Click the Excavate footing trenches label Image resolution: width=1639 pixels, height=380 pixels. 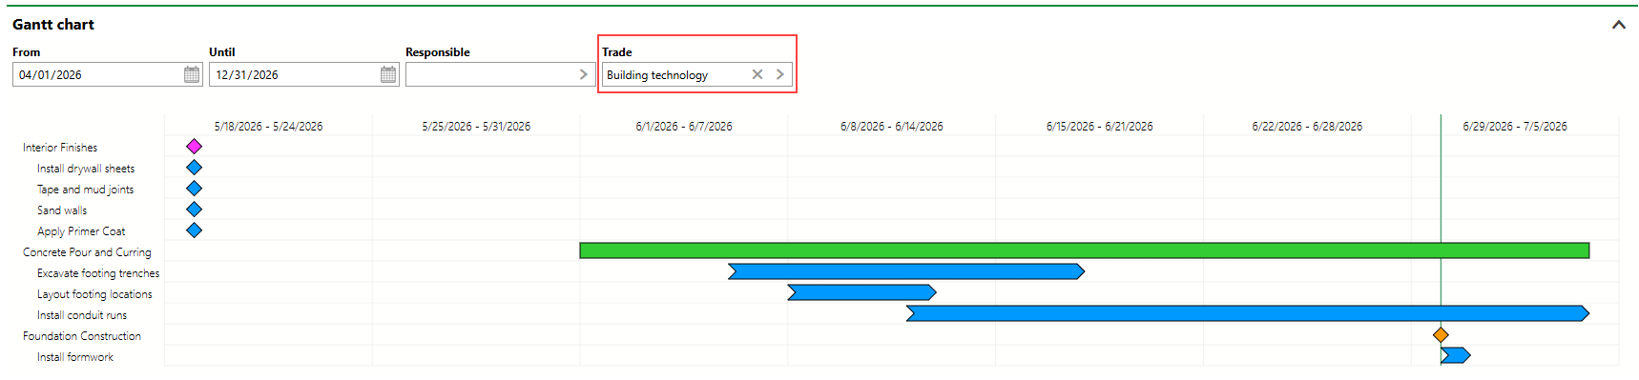pyautogui.click(x=98, y=273)
